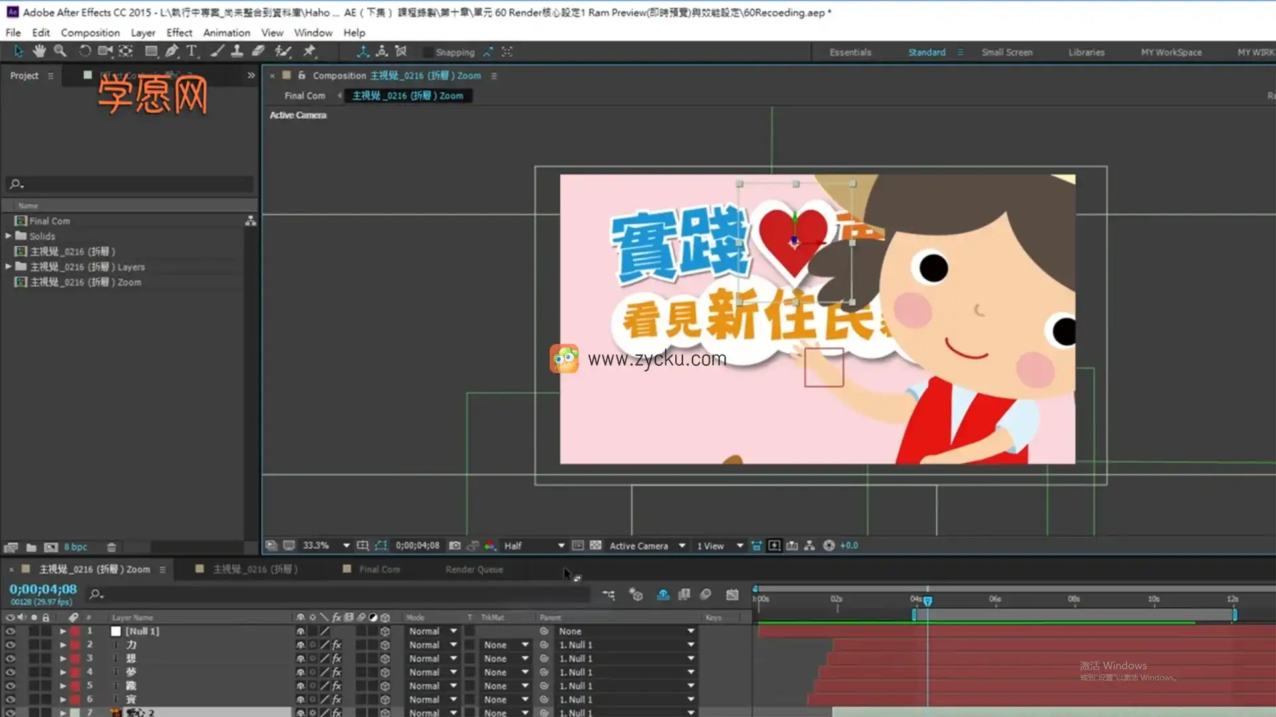Image resolution: width=1276 pixels, height=717 pixels.
Task: Switch to the Small Screen workspace
Action: click(1007, 52)
